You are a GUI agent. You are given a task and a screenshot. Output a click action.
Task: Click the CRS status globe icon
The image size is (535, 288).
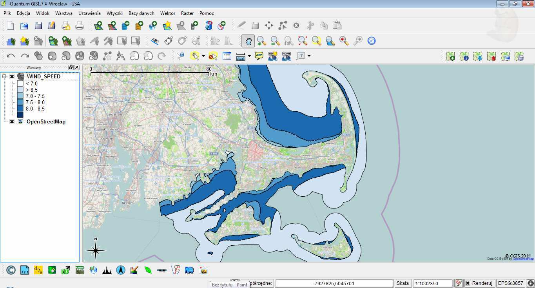(x=530, y=283)
